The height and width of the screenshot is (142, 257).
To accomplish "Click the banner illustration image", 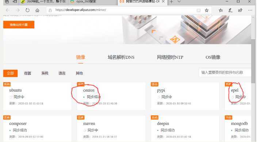I will pos(187,30).
